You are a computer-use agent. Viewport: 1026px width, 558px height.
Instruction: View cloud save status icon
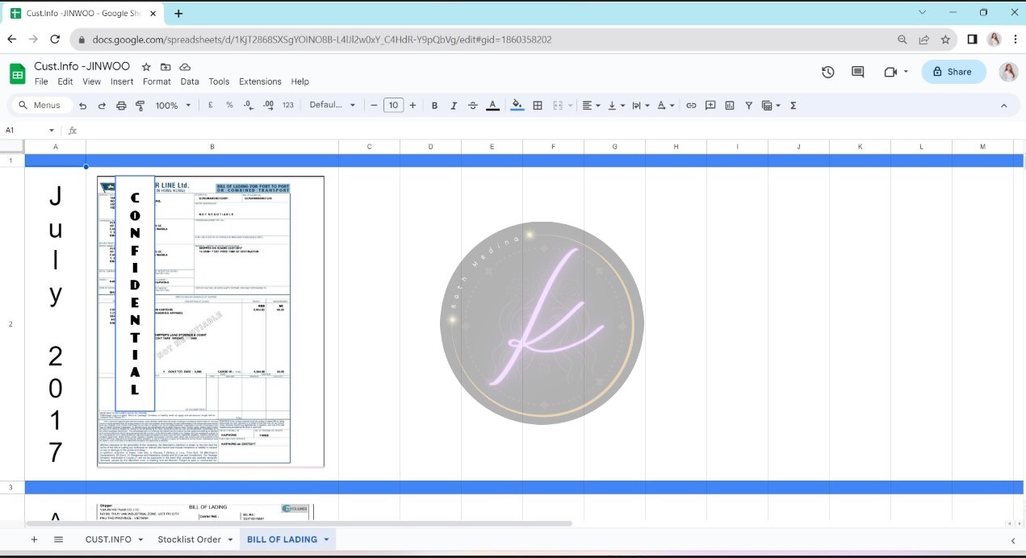tap(185, 67)
